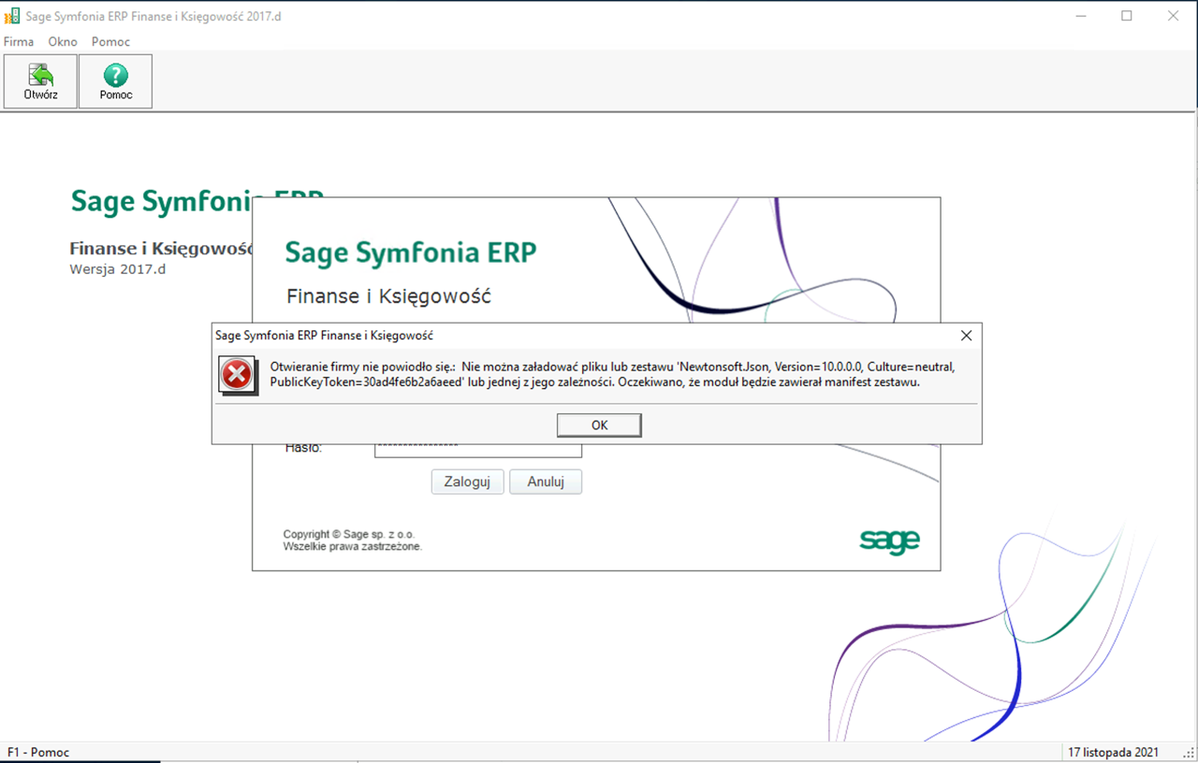
Task: Click the Zaloguj login button
Action: click(467, 482)
